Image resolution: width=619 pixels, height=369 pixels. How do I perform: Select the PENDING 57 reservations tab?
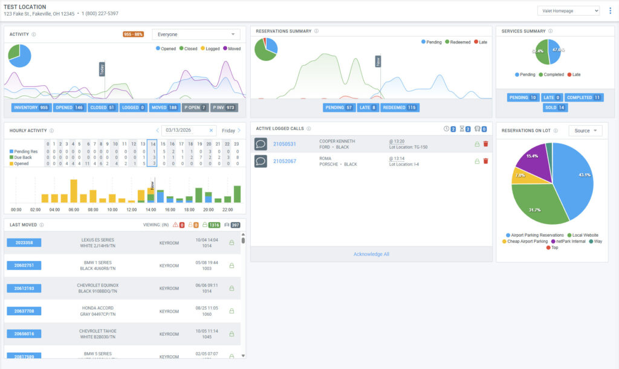339,107
